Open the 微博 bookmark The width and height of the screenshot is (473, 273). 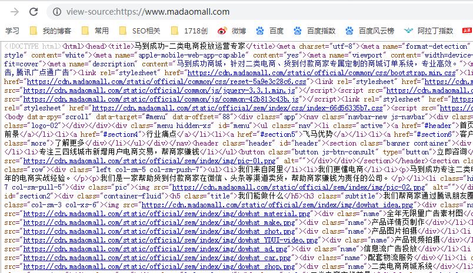pyautogui.click(x=232, y=31)
